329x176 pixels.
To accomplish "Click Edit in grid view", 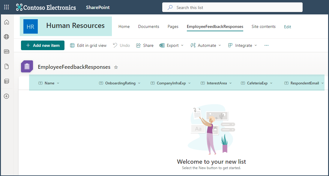I will pyautogui.click(x=88, y=45).
